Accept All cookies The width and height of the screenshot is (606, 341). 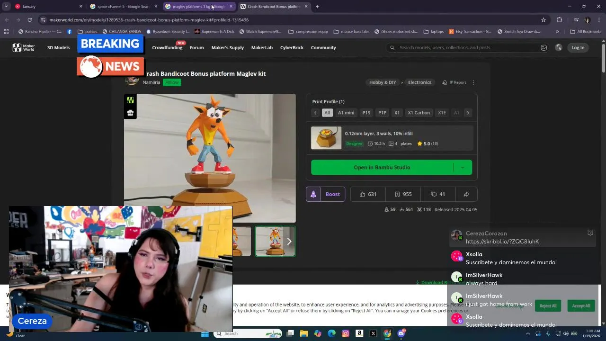pyautogui.click(x=581, y=305)
